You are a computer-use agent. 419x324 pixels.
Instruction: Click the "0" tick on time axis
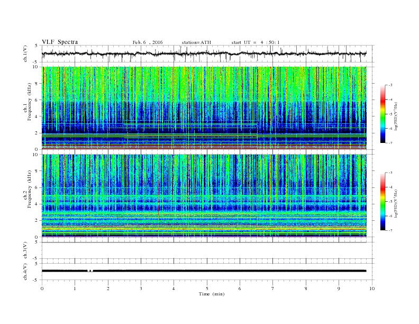[42, 289]
